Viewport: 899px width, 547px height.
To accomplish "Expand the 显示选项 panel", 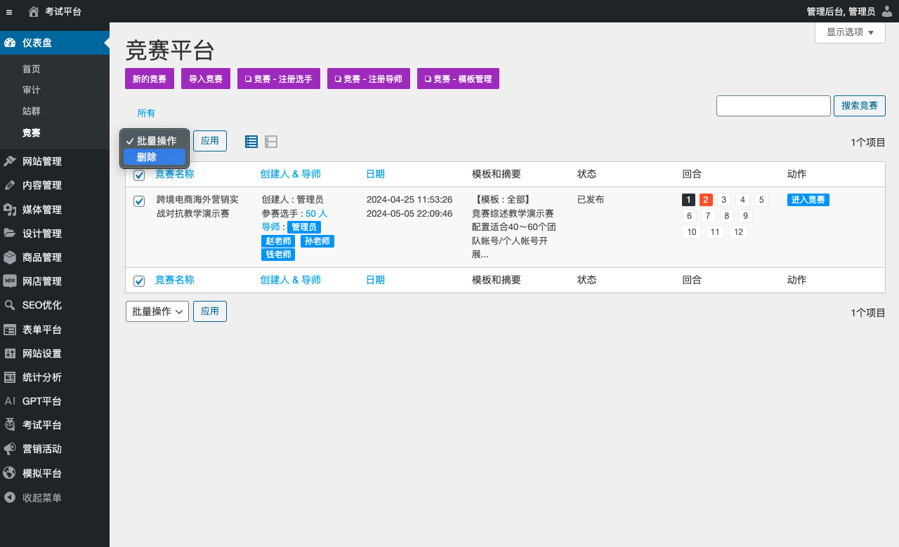I will point(850,32).
